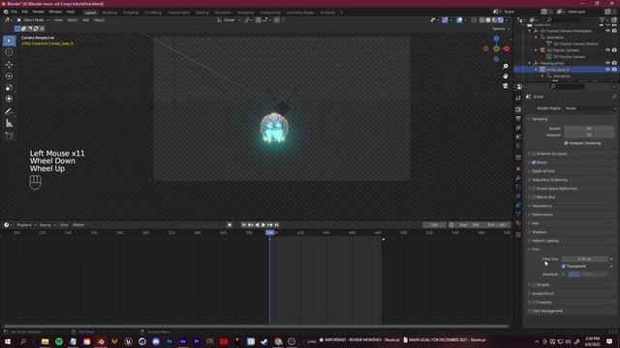620x348 pixels.
Task: Select the Transform tool
Action: [x=9, y=99]
